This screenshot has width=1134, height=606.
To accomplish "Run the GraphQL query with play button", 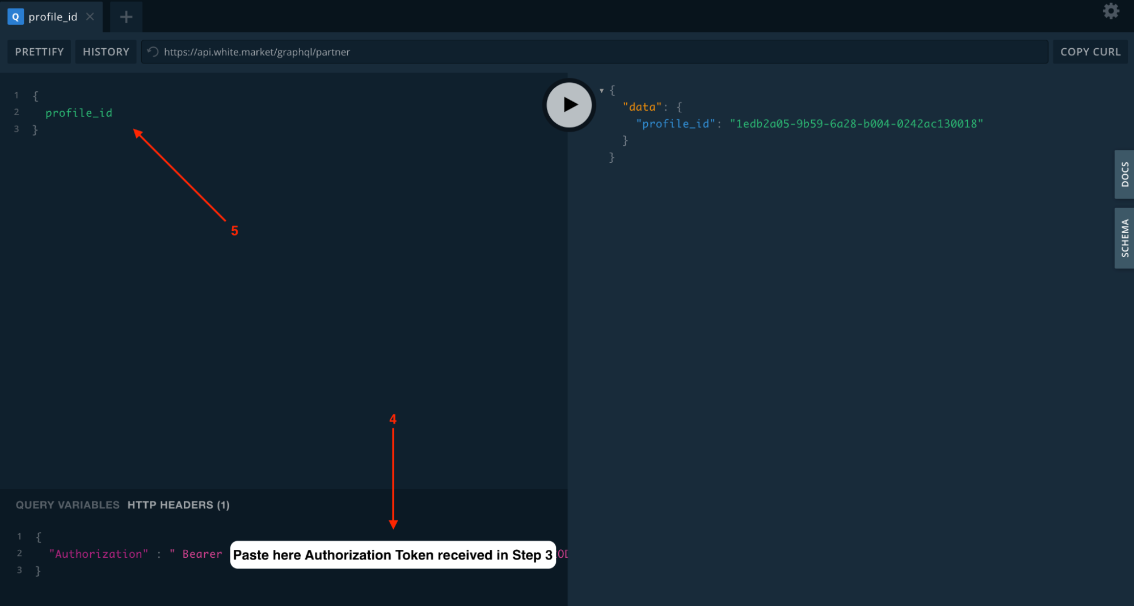I will (x=569, y=105).
